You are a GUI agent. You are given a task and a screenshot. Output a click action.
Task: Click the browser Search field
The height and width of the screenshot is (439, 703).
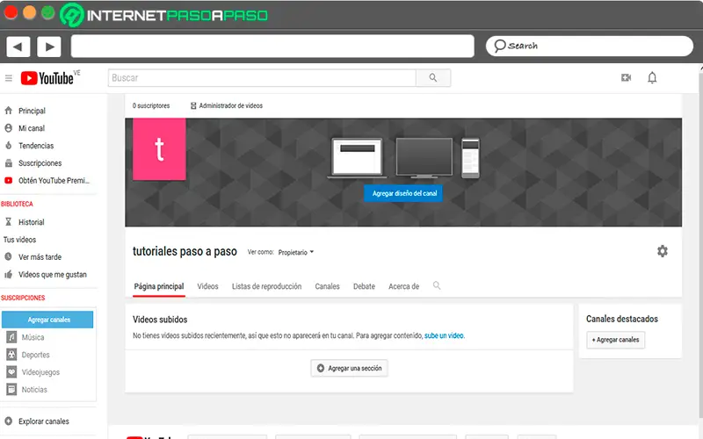tap(590, 47)
